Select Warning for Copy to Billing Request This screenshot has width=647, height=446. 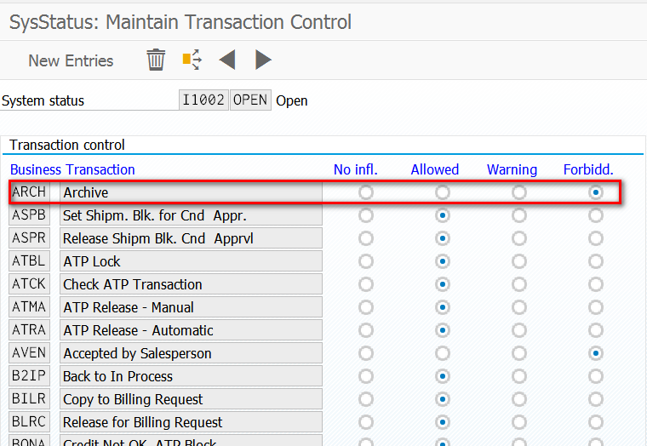click(519, 399)
